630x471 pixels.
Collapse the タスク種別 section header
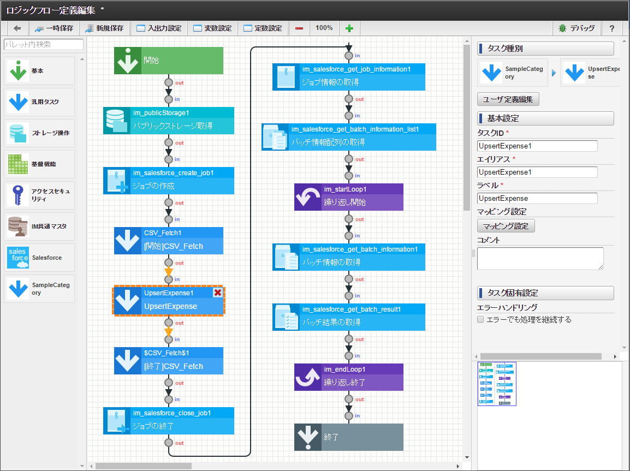point(545,49)
